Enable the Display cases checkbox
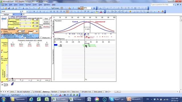 (41, 37)
